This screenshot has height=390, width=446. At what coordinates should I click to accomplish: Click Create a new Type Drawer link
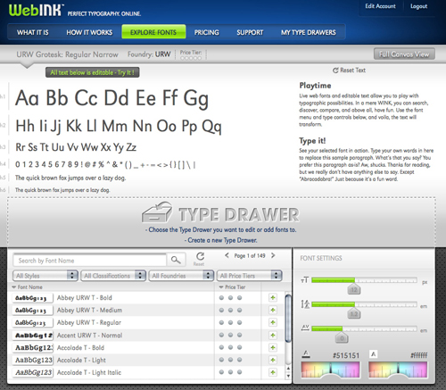click(x=221, y=240)
